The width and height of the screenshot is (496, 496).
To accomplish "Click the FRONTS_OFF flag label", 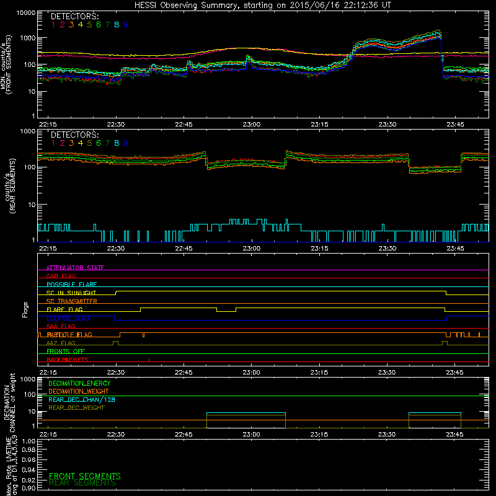I will 66,351.
